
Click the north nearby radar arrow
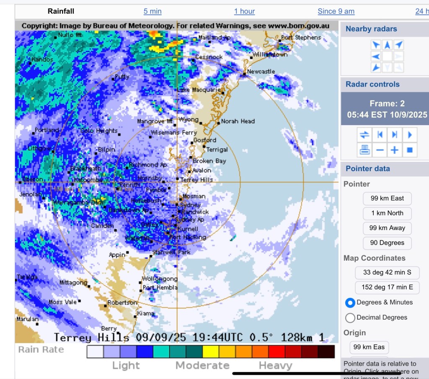[387, 45]
